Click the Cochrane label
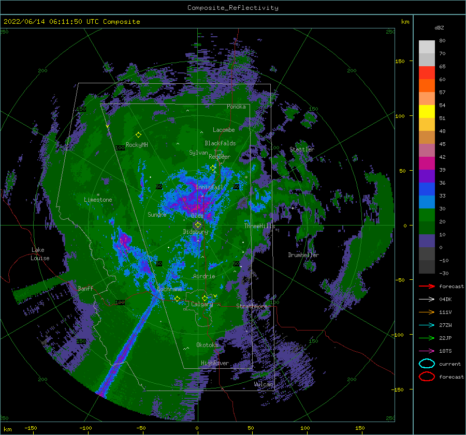 pyautogui.click(x=169, y=289)
